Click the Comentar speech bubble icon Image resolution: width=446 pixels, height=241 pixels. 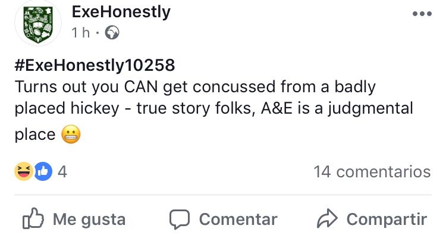coord(180,219)
